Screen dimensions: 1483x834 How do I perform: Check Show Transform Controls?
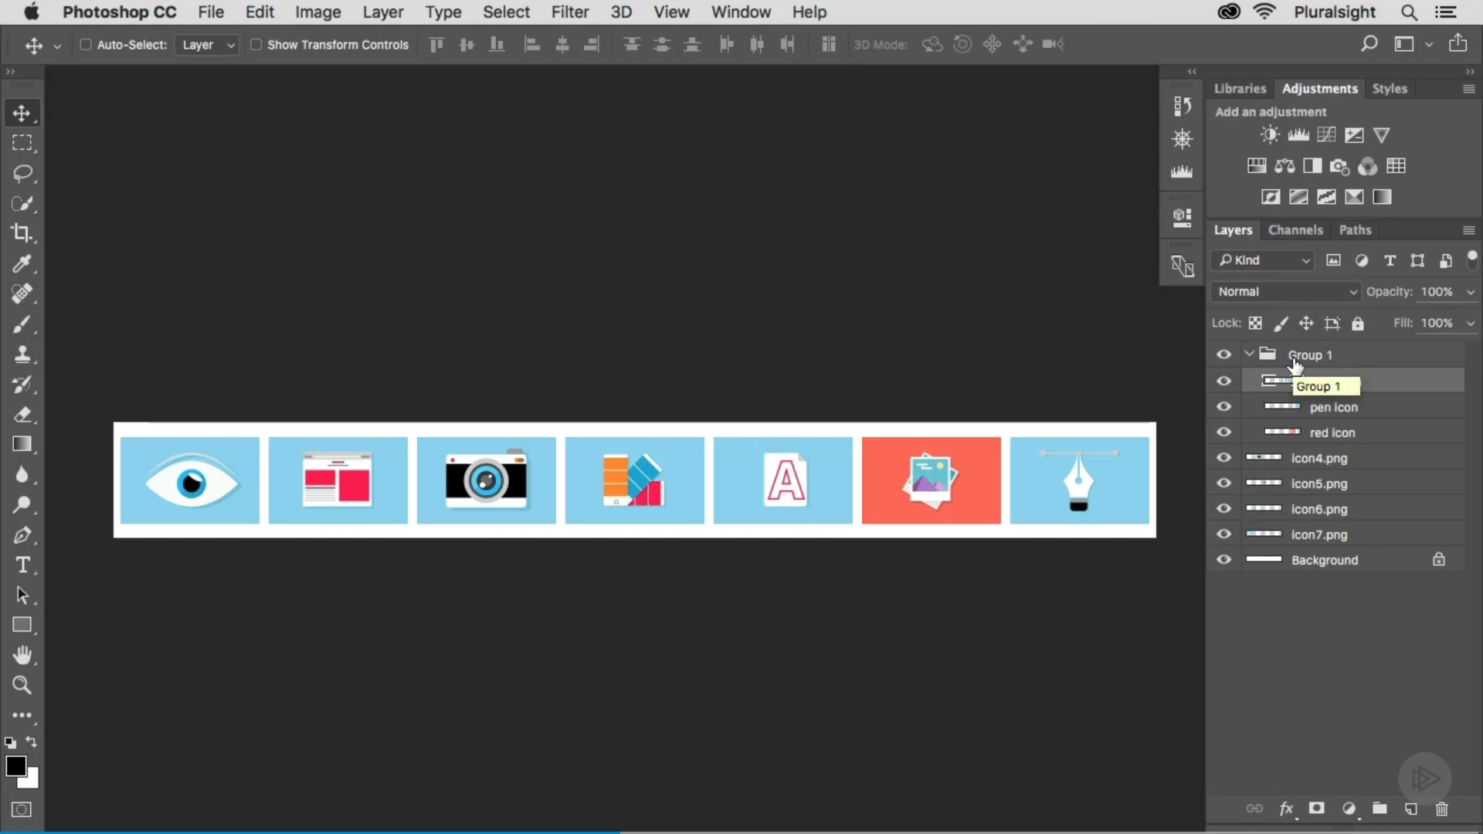click(256, 45)
